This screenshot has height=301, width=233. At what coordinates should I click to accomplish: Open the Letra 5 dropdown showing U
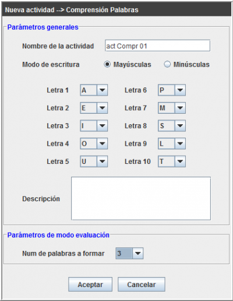tap(94, 162)
